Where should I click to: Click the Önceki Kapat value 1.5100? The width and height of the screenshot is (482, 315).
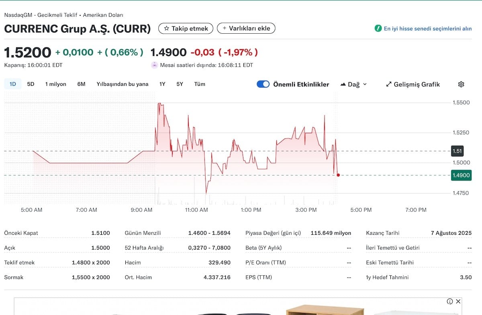(100, 233)
